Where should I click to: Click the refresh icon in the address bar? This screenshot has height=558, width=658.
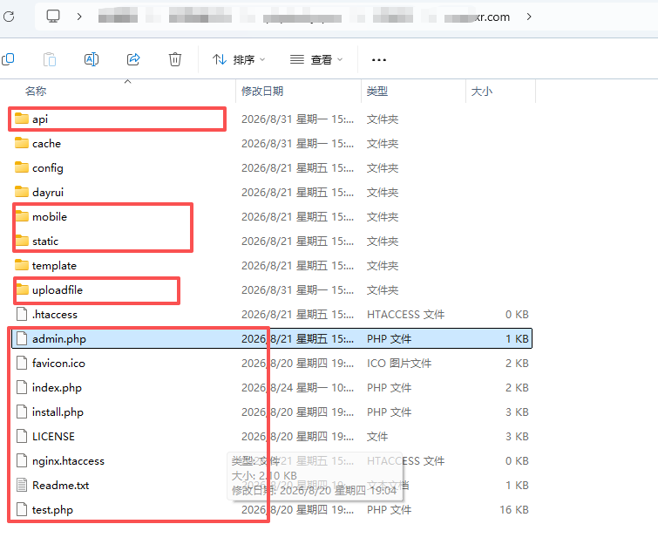pos(9,17)
